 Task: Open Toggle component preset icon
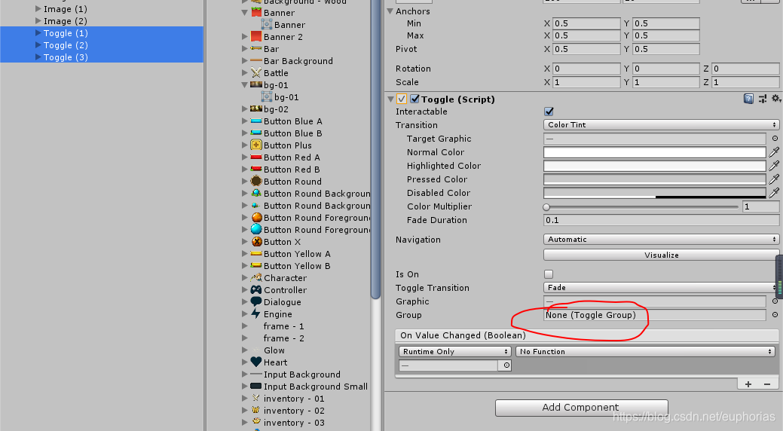pos(763,99)
